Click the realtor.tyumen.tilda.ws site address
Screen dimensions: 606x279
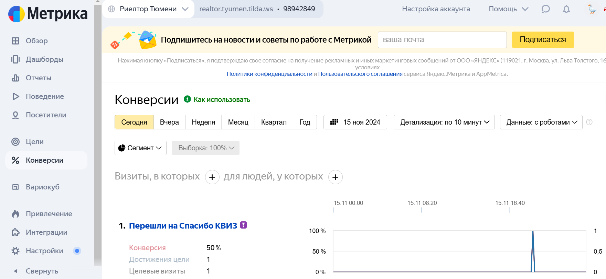click(x=236, y=9)
